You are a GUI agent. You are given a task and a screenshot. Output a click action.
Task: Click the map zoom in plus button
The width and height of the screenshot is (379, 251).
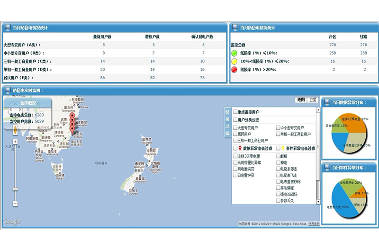[x=15, y=142]
